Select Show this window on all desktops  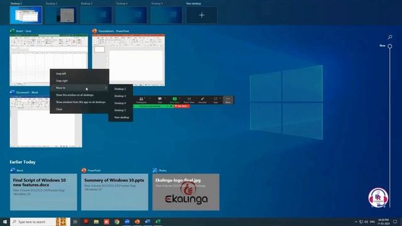click(80, 95)
